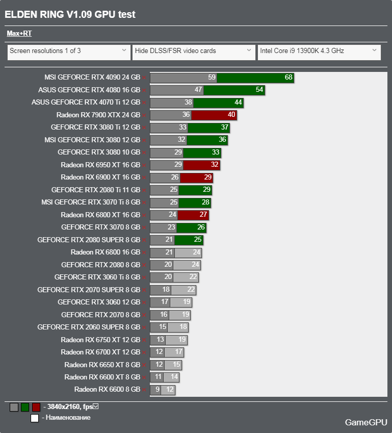392x433 pixels.
Task: Remove Radeon RX 6950 XT row
Action: click(x=144, y=165)
